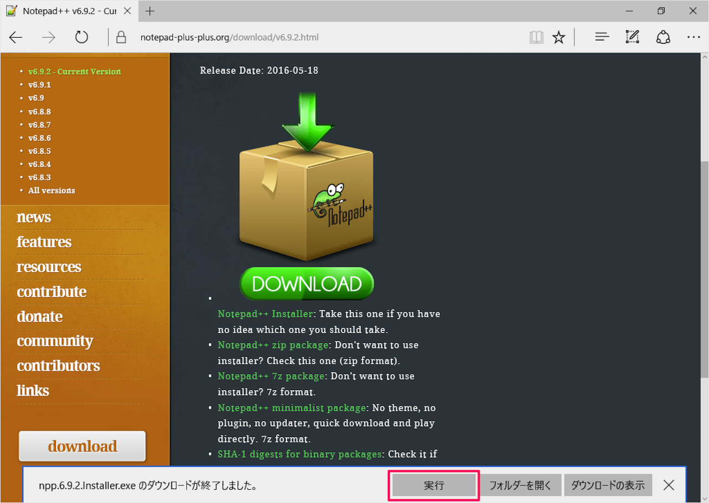Click the download finished message text
Viewport: 709px width, 503px height.
[147, 486]
